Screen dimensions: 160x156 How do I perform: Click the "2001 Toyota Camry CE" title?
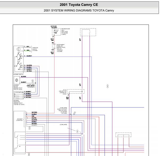79,5
